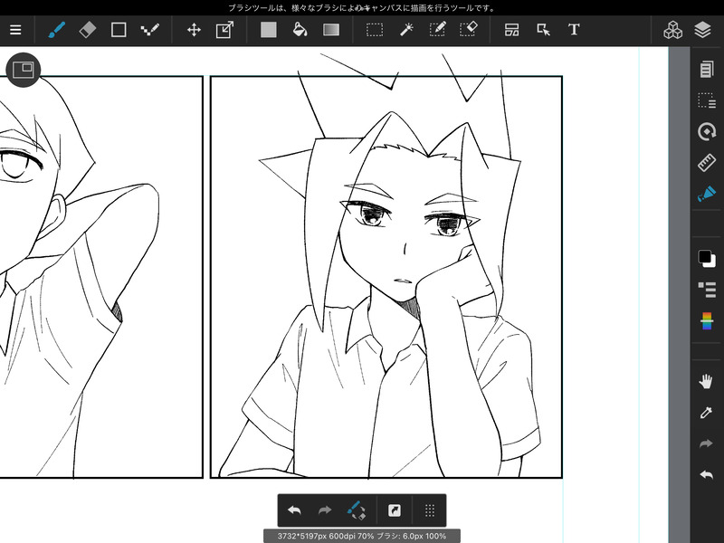724x543 pixels.
Task: Select the Selection Eraser tool
Action: pyautogui.click(x=468, y=30)
